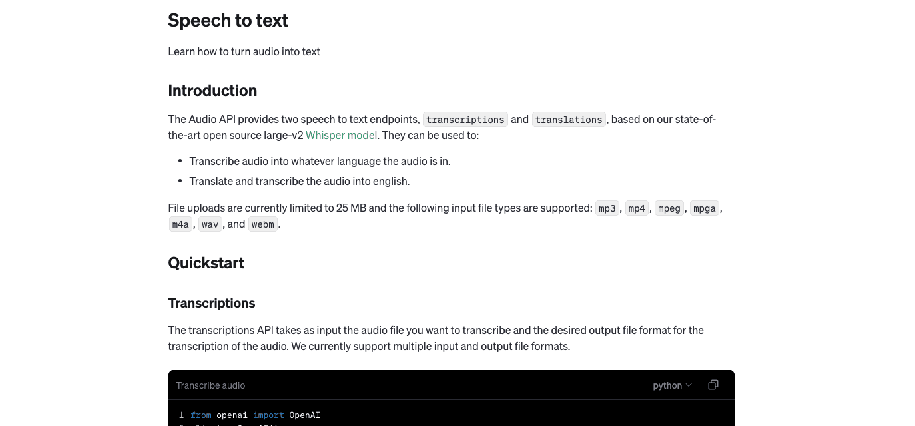Click the webm file type tag
The height and width of the screenshot is (426, 915).
tap(263, 224)
